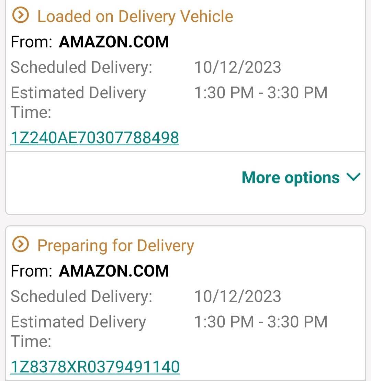This screenshot has width=371, height=381.
Task: Select the first AMAZON.COM sender name
Action: tap(114, 42)
